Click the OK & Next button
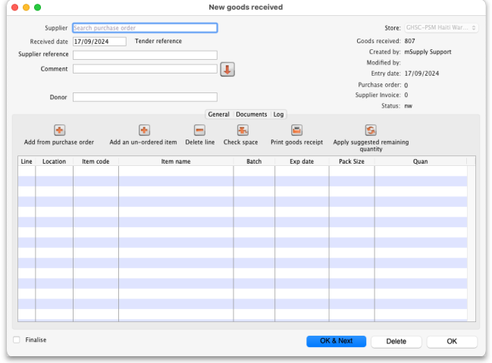492x363 pixels. (336, 341)
